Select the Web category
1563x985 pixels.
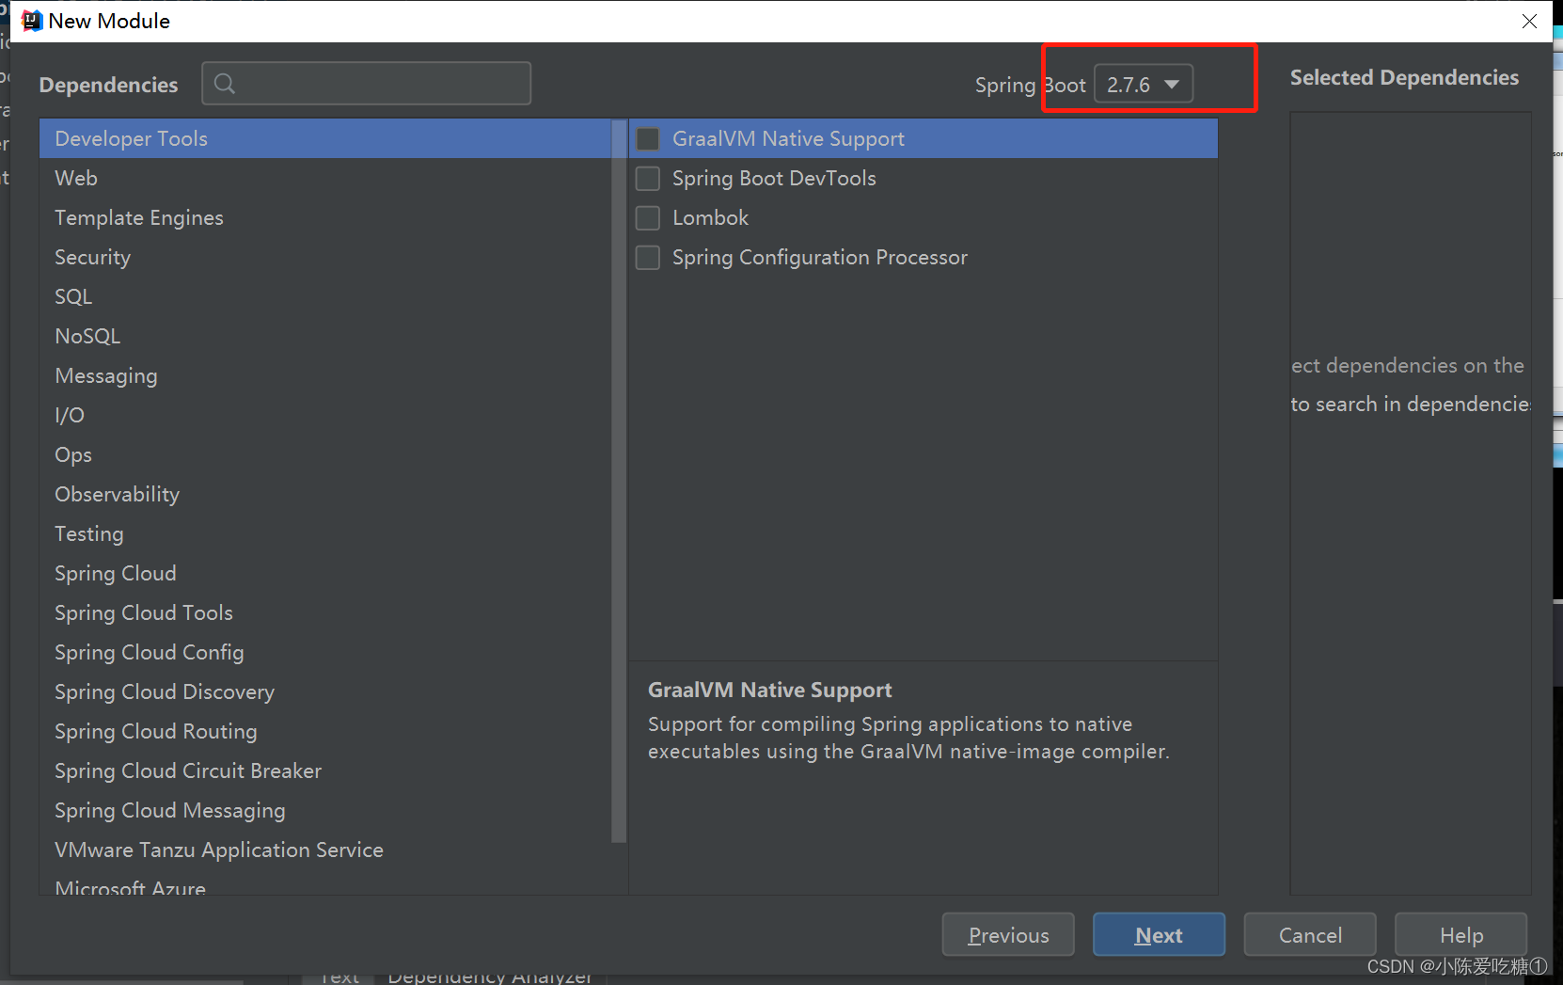(x=325, y=178)
